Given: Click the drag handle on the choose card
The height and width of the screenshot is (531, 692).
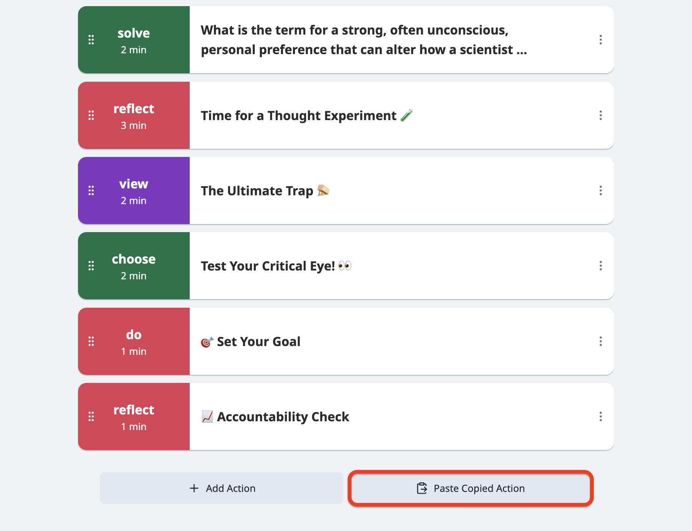Looking at the screenshot, I should pyautogui.click(x=91, y=266).
